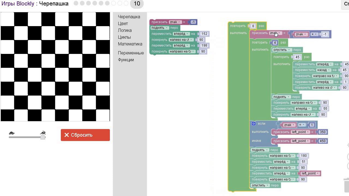This screenshot has height=196, width=349.
Task: Edit the value 51 field
Action: (303, 162)
